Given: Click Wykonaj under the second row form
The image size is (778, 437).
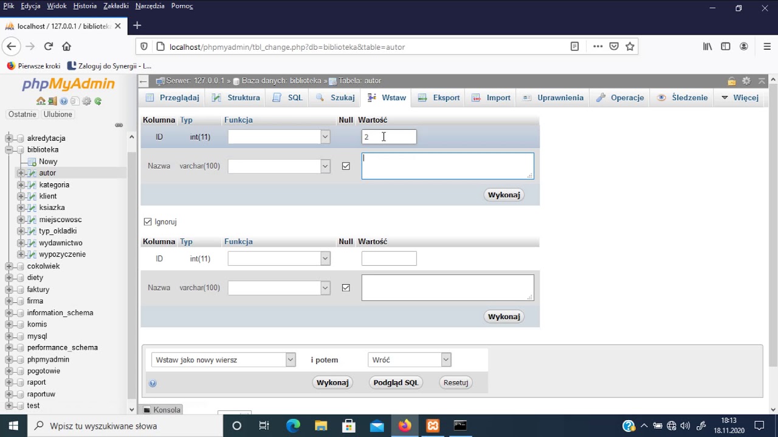Looking at the screenshot, I should tap(504, 316).
